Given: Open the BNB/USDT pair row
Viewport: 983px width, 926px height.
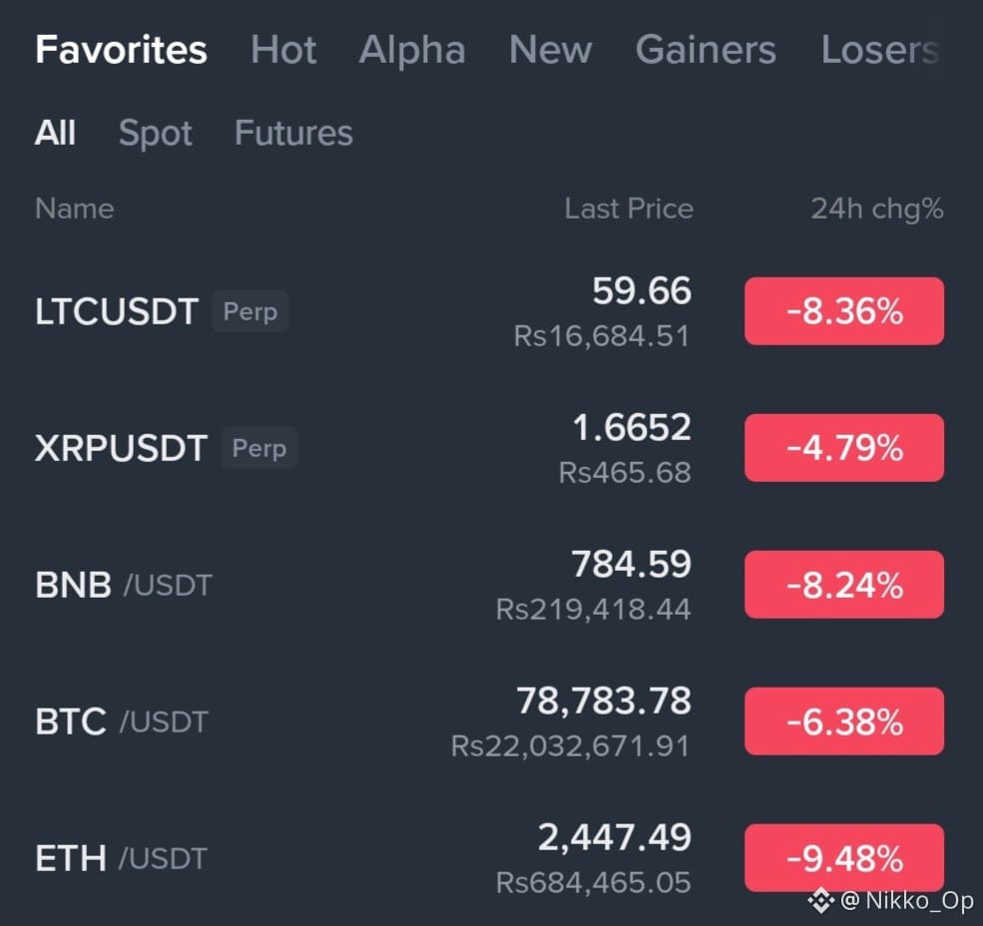Looking at the screenshot, I should point(491,585).
